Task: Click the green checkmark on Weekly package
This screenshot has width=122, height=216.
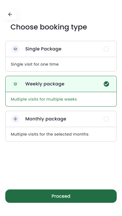Action: tap(106, 84)
